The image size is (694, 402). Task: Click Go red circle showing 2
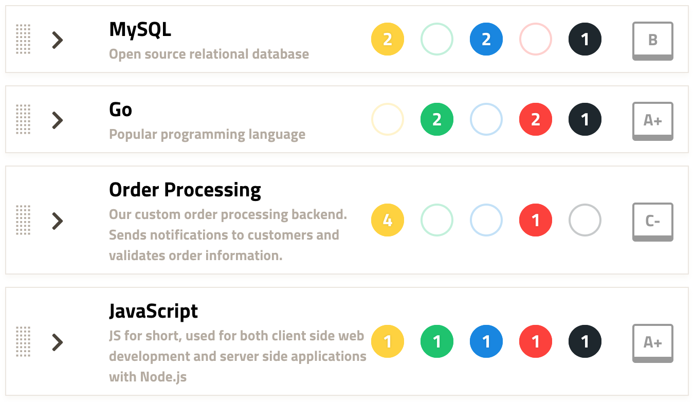click(536, 119)
